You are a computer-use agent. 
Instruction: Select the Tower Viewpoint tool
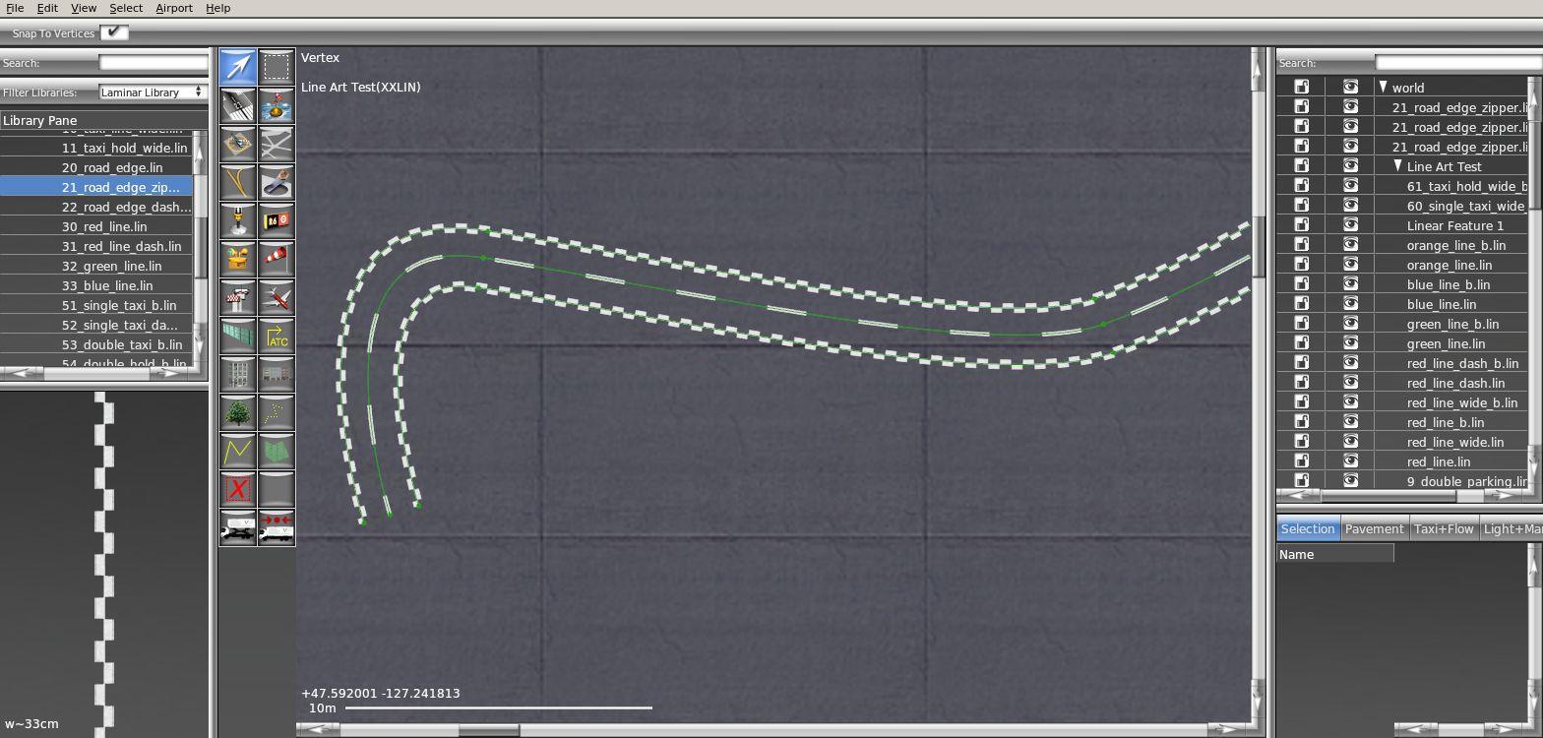tap(237, 297)
